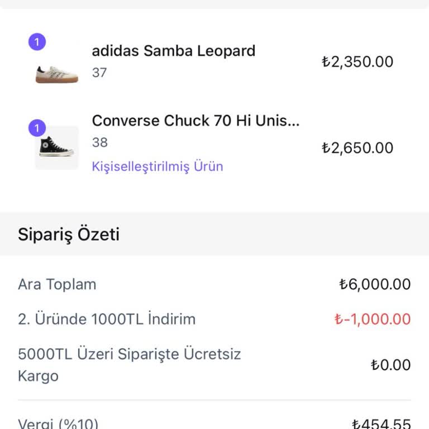Tap the adidas Samba Leopard shoe thumbnail
Screen dimensions: 429x429
coord(56,74)
